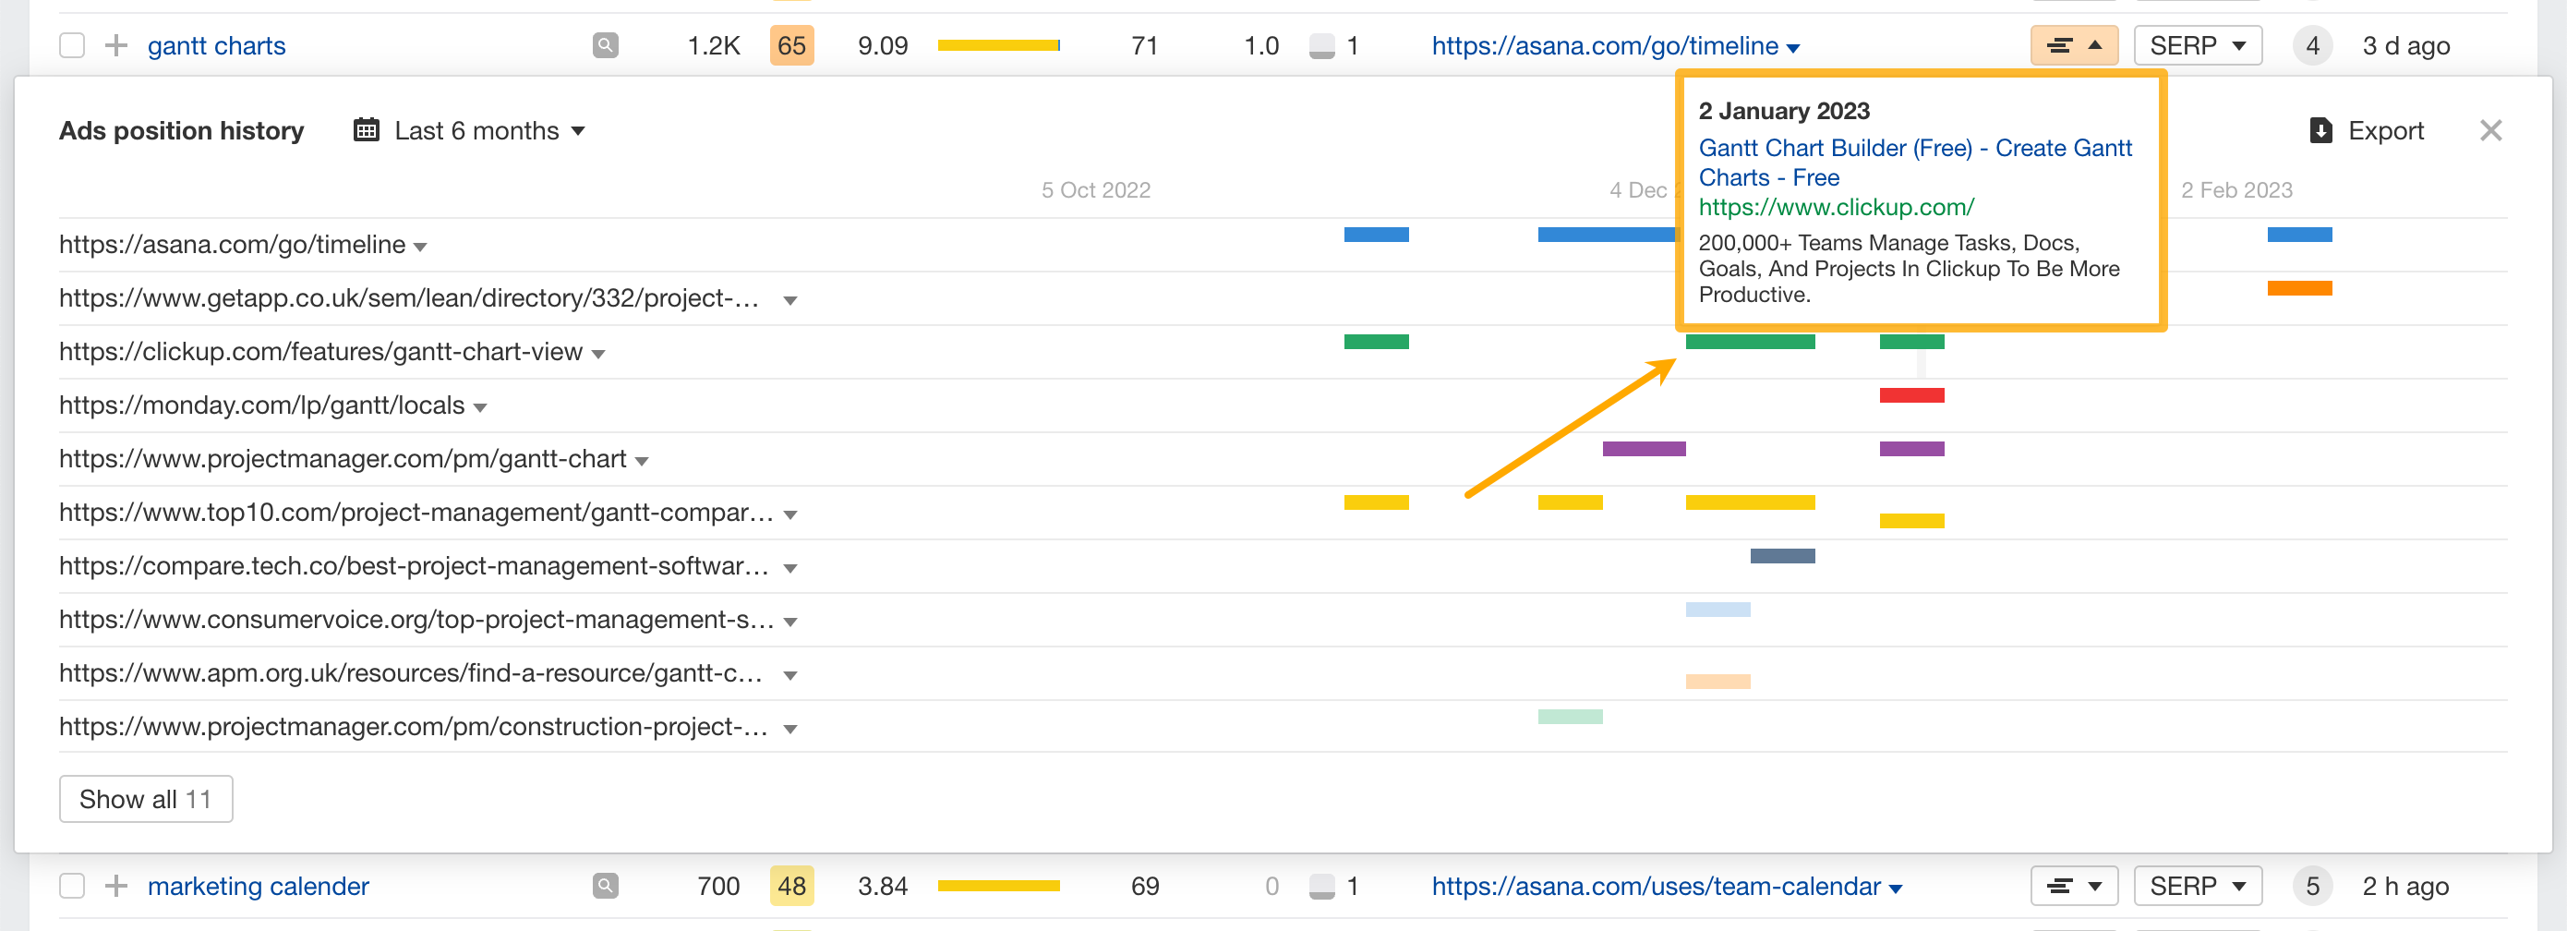This screenshot has width=2567, height=931.
Task: Expand monday.com/lp/gantt/locals dropdown arrow
Action: (480, 407)
